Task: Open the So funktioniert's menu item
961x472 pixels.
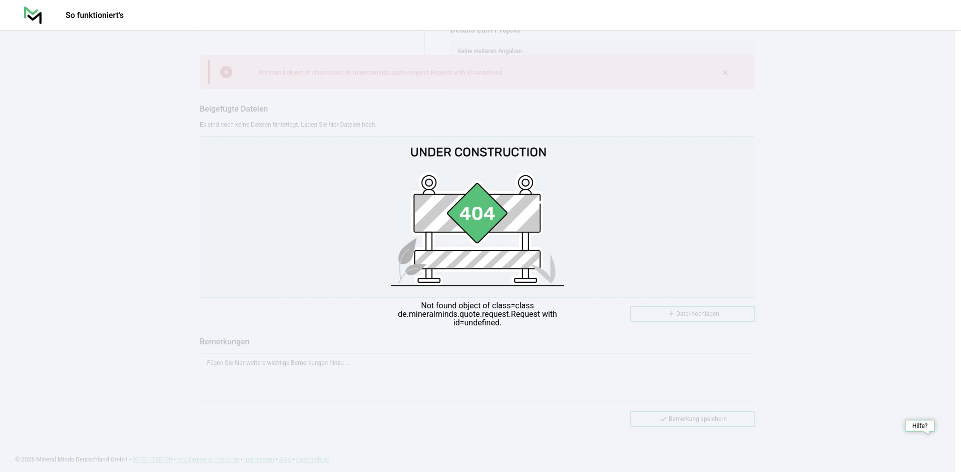Action: pos(95,16)
